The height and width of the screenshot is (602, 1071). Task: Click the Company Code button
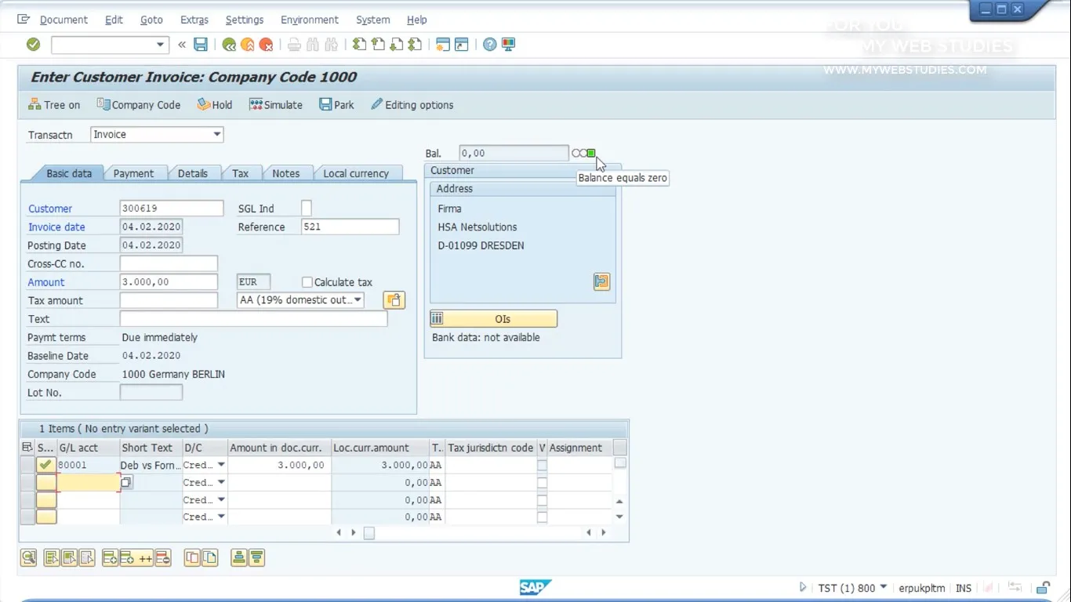pyautogui.click(x=138, y=105)
